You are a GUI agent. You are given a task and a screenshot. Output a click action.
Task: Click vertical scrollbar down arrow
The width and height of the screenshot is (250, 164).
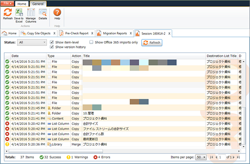coord(243,147)
